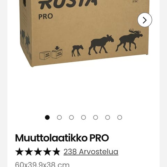This screenshot has height=167, width=167.
Task: Click the 60x39.9x38 cm dimensions text
Action: pyautogui.click(x=42, y=165)
